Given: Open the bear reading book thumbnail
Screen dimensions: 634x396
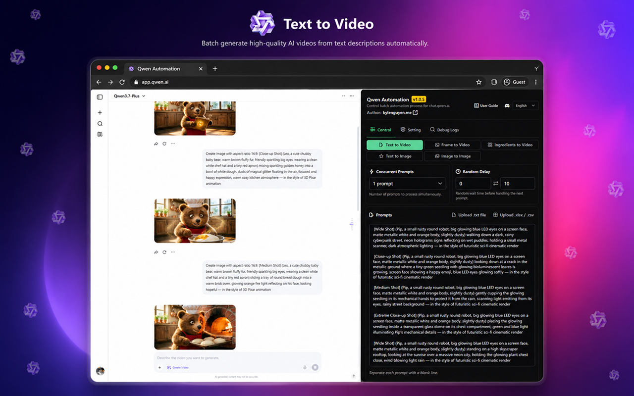Looking at the screenshot, I should click(195, 118).
